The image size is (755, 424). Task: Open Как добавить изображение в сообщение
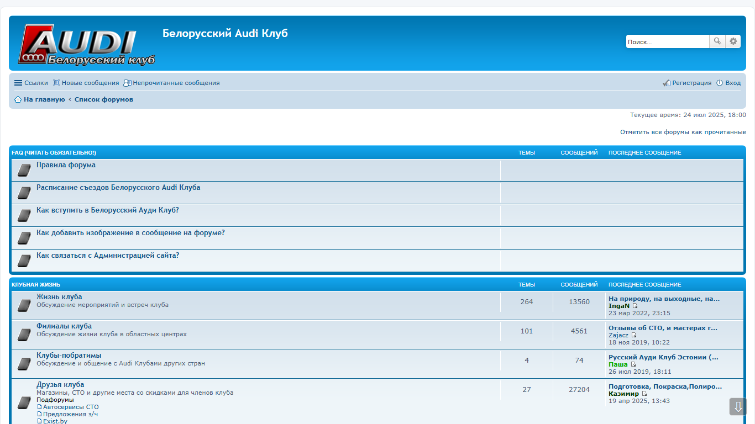[130, 233]
